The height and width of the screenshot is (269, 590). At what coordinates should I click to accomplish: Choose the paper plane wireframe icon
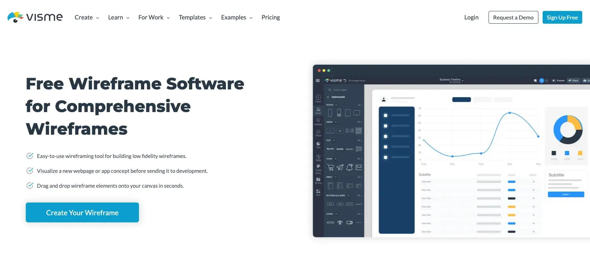click(340, 167)
